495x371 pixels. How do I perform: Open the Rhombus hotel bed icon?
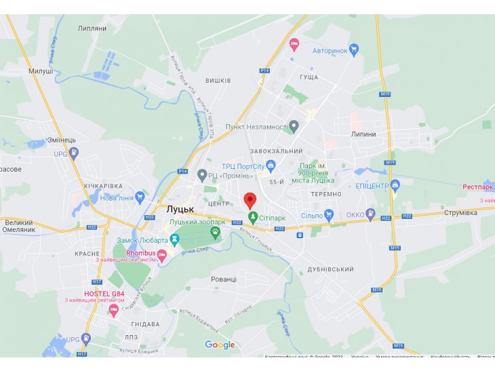(x=161, y=256)
